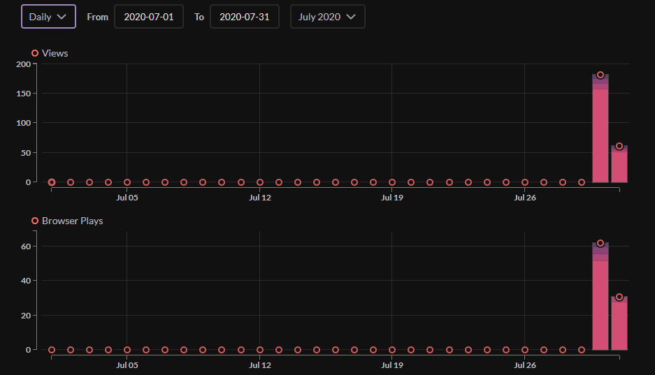Click the Browser Plays chart title text
Image resolution: width=655 pixels, height=375 pixels.
(x=72, y=221)
